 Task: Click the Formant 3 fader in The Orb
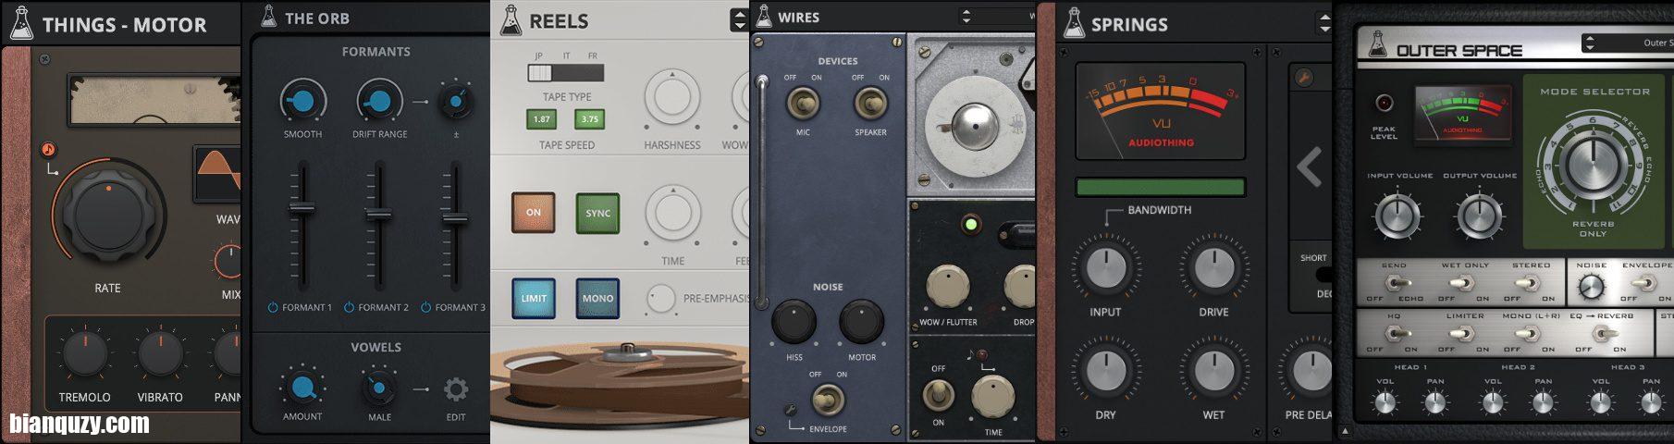coord(454,219)
